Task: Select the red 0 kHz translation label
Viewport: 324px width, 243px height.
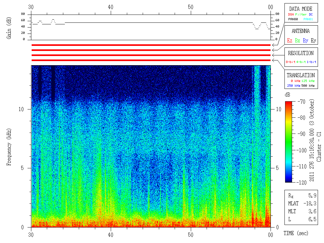Action: [295, 81]
